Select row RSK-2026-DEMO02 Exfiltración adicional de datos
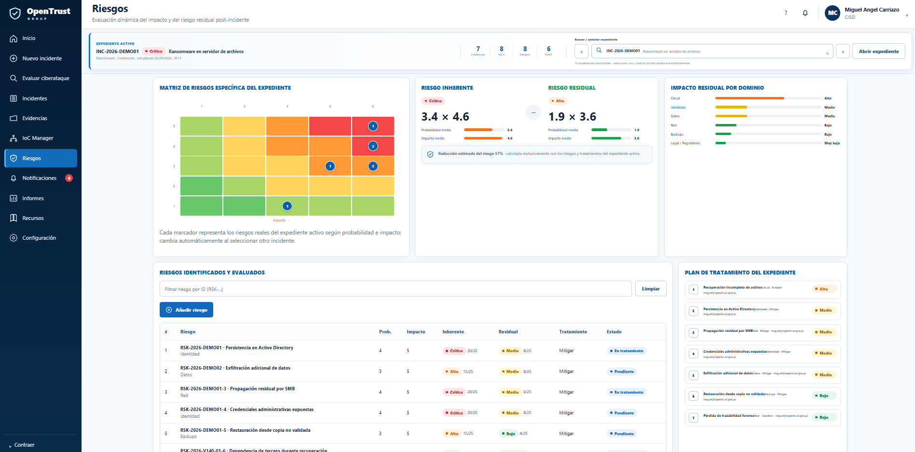 (x=413, y=371)
